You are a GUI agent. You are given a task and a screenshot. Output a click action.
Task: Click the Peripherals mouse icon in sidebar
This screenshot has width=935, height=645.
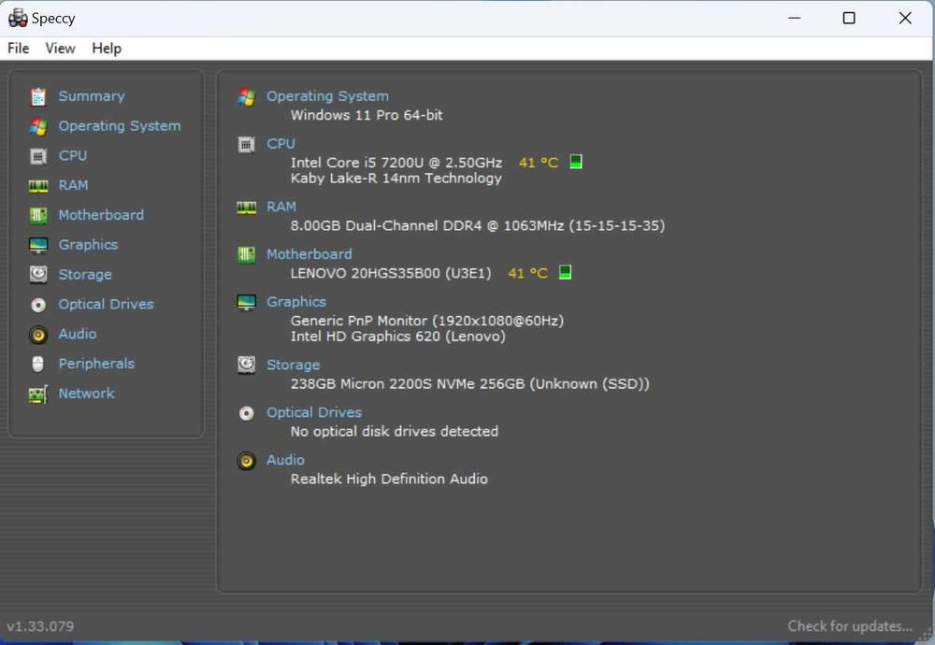38,364
